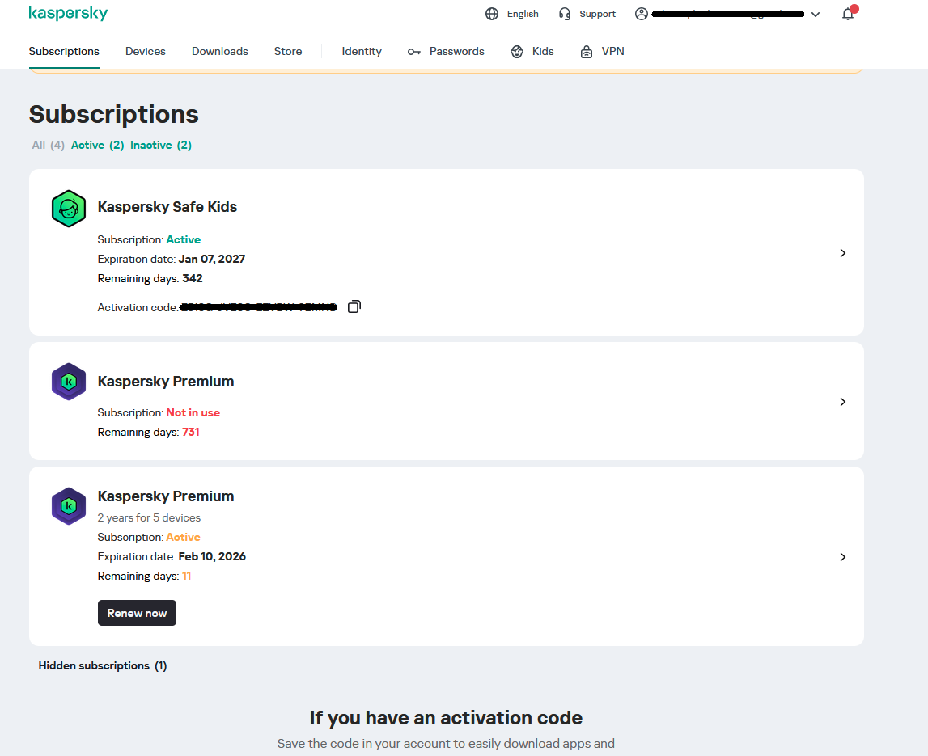Click the VPN lock icon in navigation
Screen dimensions: 928x756
point(587,52)
